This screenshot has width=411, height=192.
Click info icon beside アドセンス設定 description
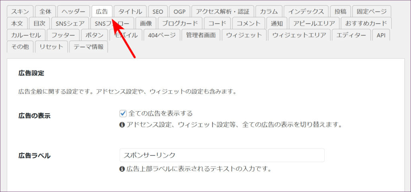pyautogui.click(x=122, y=125)
